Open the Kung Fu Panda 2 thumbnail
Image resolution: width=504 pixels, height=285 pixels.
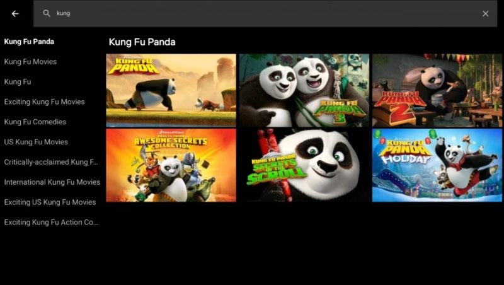click(437, 90)
